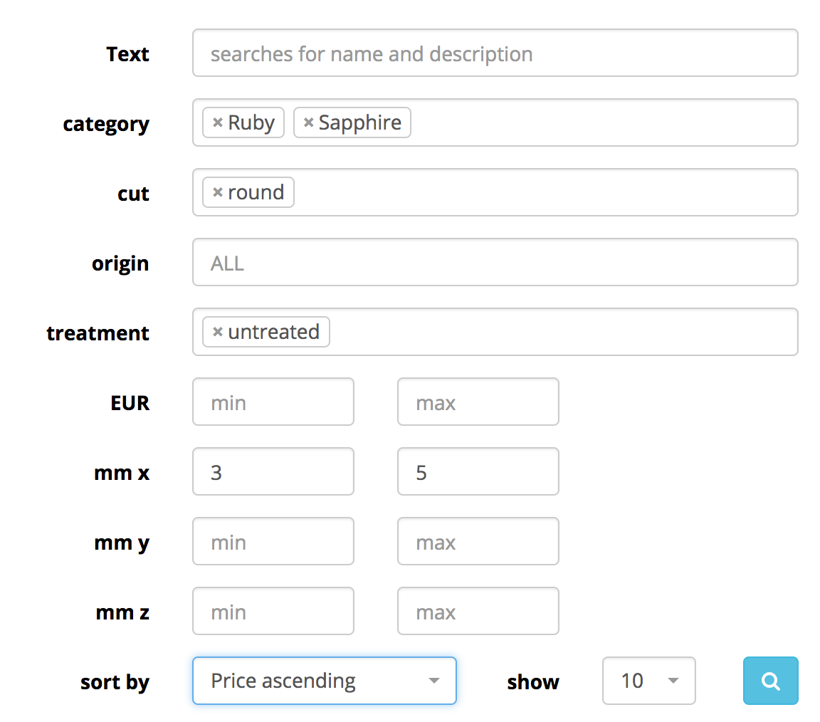Focus the Text search field
The image size is (820, 722).
click(495, 53)
